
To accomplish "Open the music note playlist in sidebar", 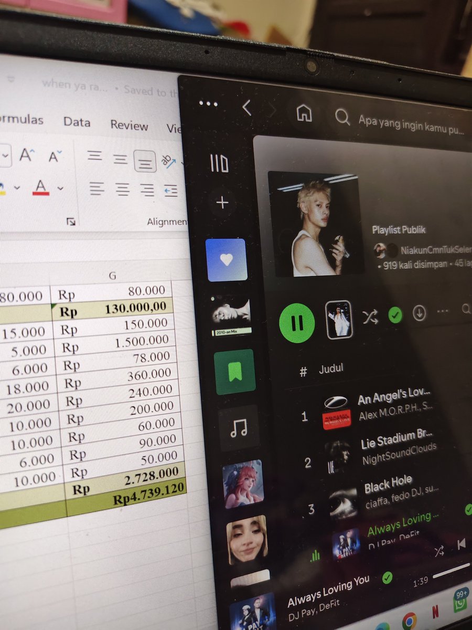I will coord(238,428).
